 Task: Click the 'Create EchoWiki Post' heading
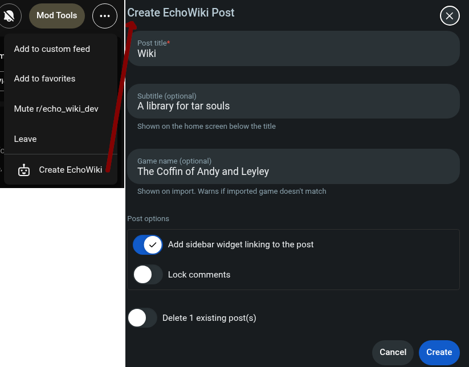click(181, 13)
